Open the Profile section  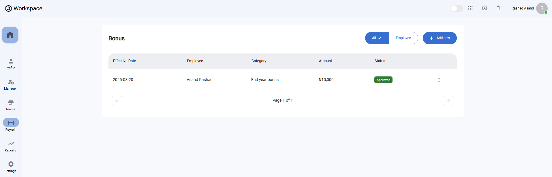click(x=11, y=64)
